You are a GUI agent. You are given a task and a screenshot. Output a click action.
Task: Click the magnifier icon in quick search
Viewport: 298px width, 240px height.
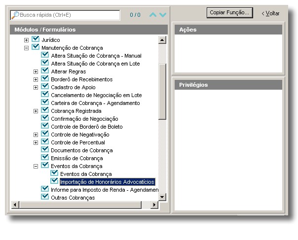[15, 15]
